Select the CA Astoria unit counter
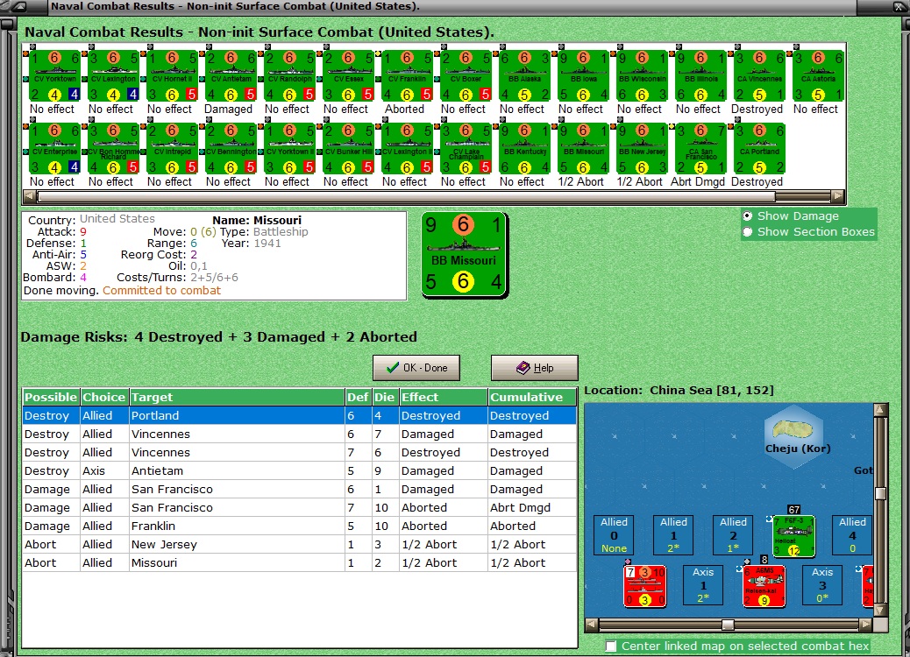 (x=818, y=76)
